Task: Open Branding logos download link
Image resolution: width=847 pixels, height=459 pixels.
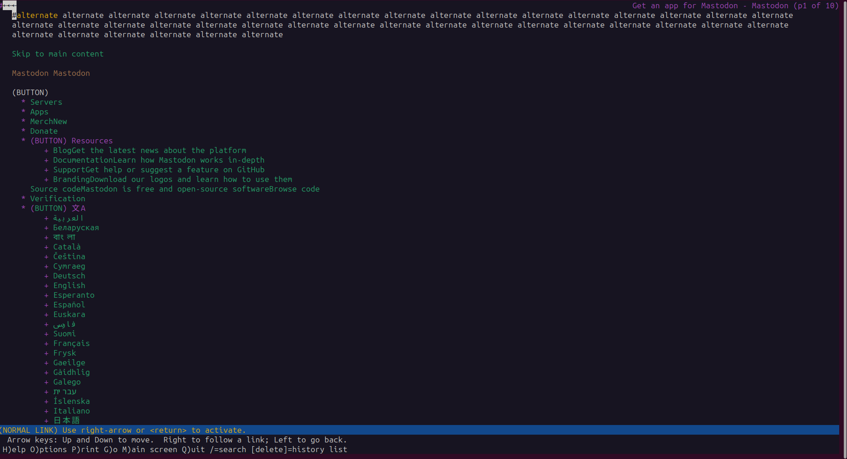Action: click(172, 179)
